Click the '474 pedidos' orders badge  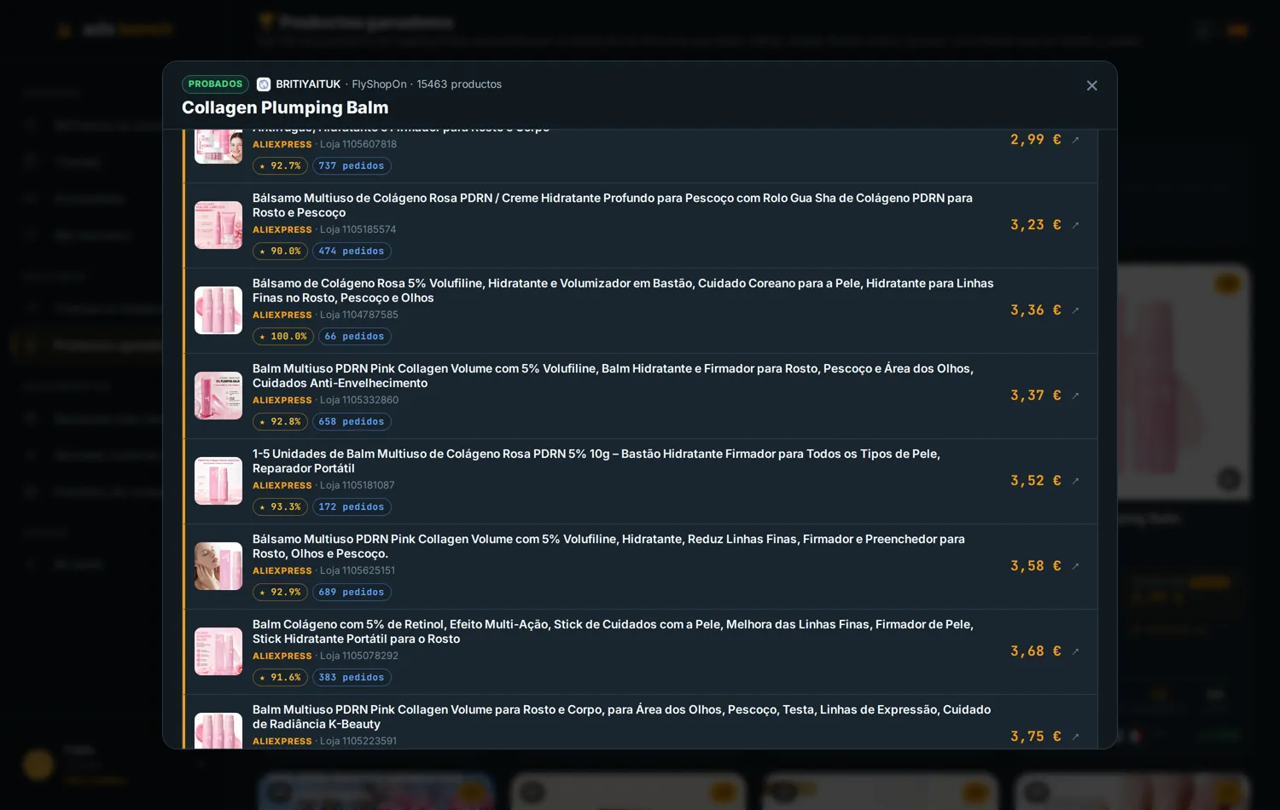tap(352, 252)
